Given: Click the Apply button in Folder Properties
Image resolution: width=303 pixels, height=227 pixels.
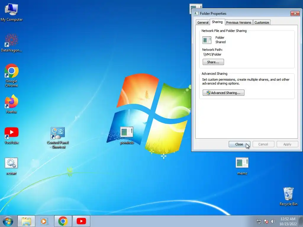Looking at the screenshot, I should click(287, 144).
